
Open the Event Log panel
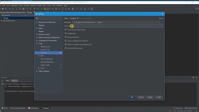pyautogui.click(x=178, y=108)
